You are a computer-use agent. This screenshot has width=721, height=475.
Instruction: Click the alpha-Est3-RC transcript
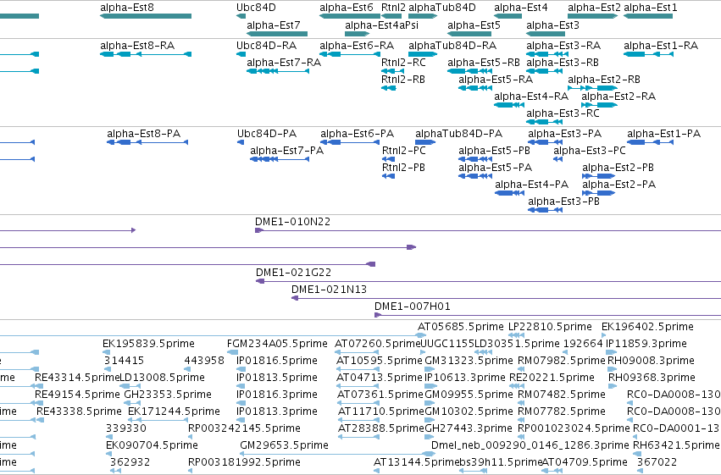(x=545, y=122)
